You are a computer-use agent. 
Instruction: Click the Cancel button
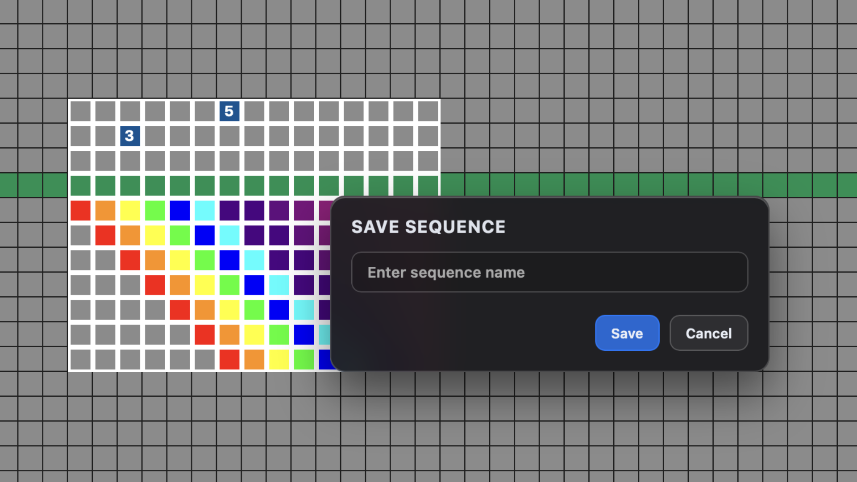point(708,333)
